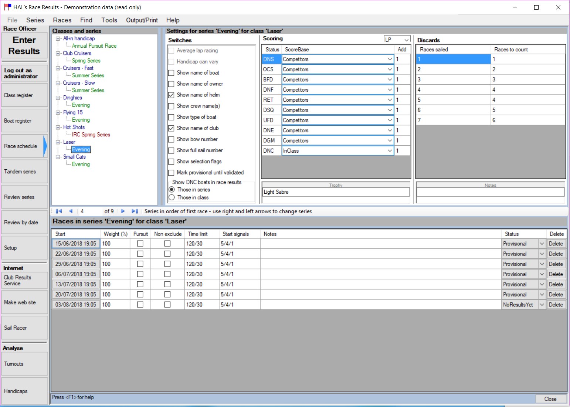Image resolution: width=570 pixels, height=407 pixels.
Task: Click the Trophy field containing Light Sabre
Action: click(x=336, y=192)
